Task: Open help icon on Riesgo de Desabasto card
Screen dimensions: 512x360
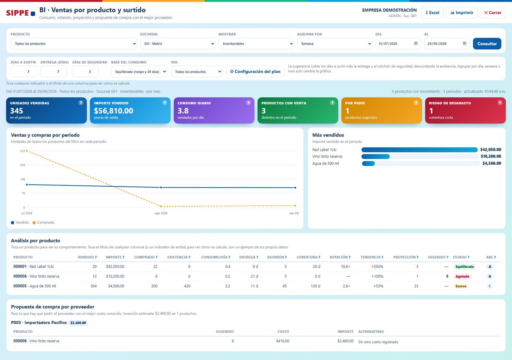Action: coord(500,103)
